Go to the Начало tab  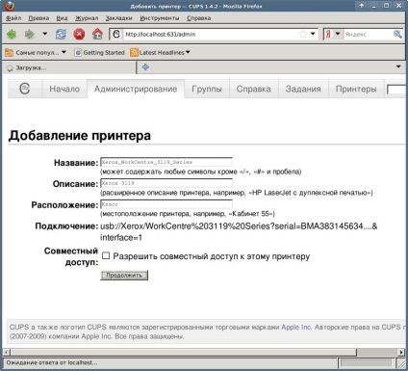coord(64,89)
